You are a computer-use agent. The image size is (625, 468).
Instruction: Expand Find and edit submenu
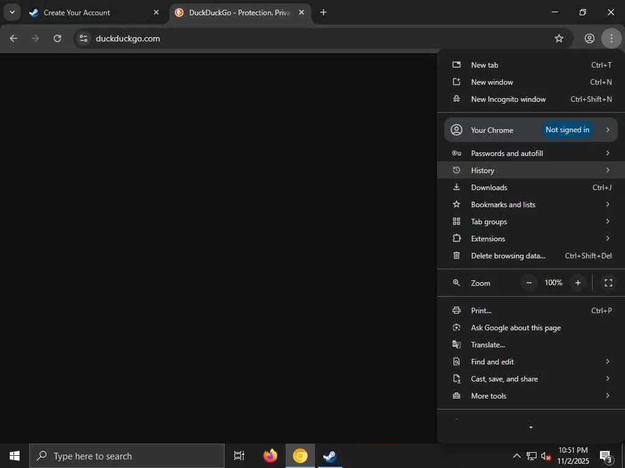click(532, 362)
